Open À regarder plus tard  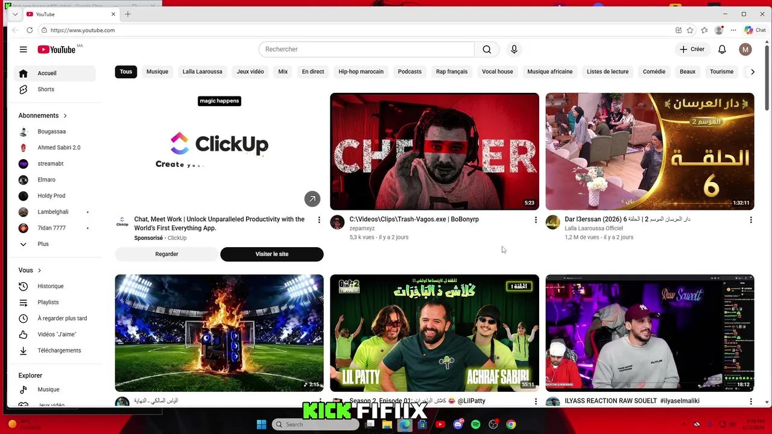click(x=54, y=318)
